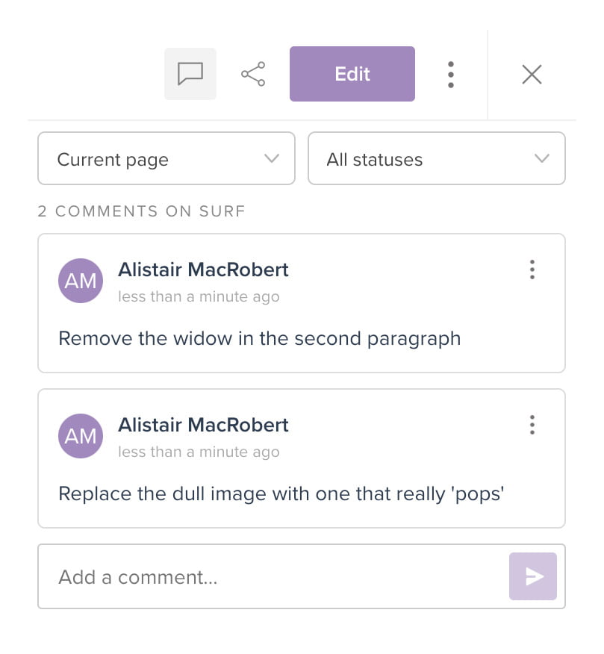
Task: Open the Current page filter dropdown
Action: (x=166, y=159)
